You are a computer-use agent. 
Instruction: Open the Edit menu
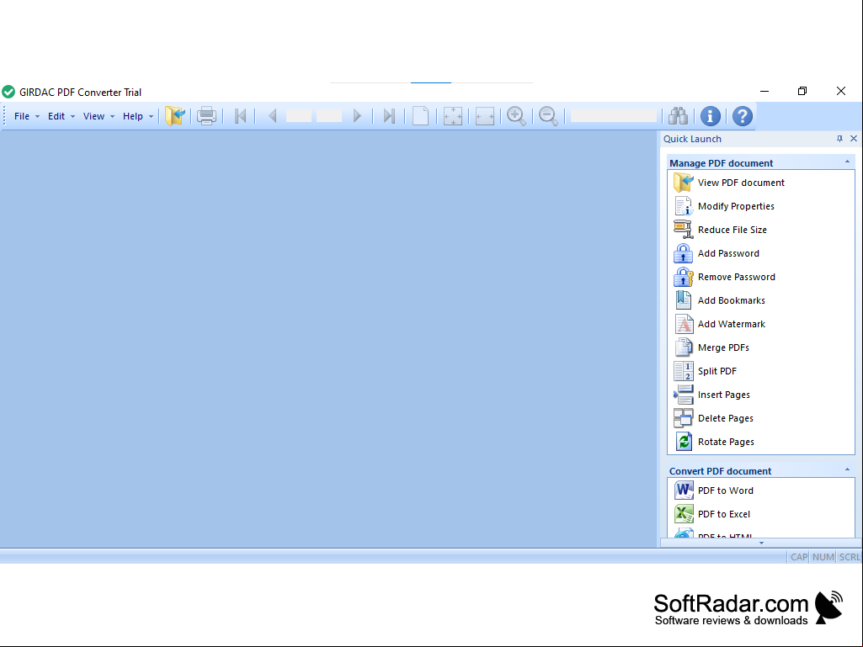[61, 116]
